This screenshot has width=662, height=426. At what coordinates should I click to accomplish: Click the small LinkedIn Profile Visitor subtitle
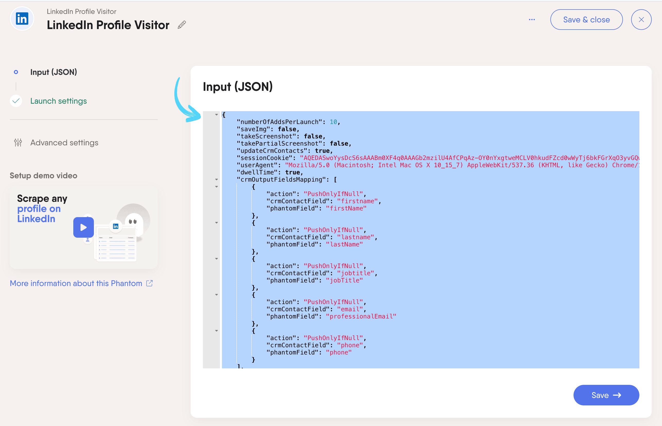81,11
